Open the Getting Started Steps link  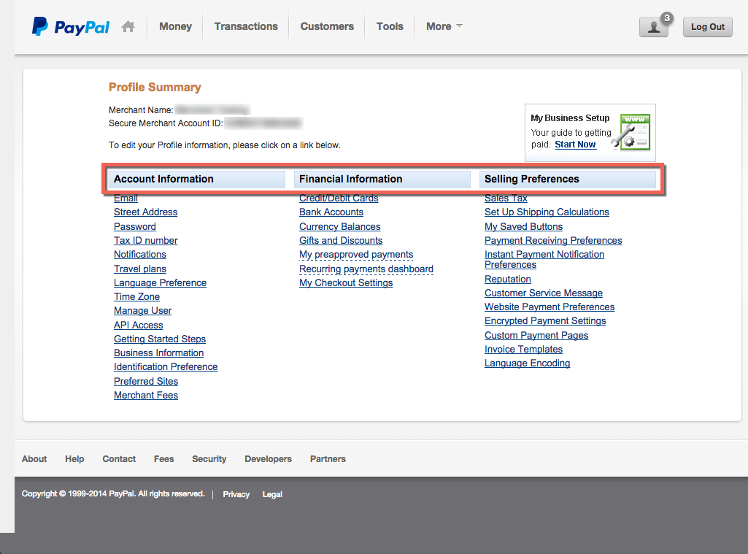(x=160, y=339)
